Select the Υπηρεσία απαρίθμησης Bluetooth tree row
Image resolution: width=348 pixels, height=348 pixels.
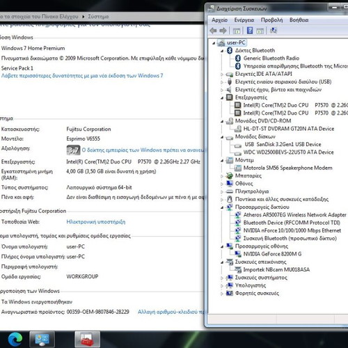click(296, 66)
